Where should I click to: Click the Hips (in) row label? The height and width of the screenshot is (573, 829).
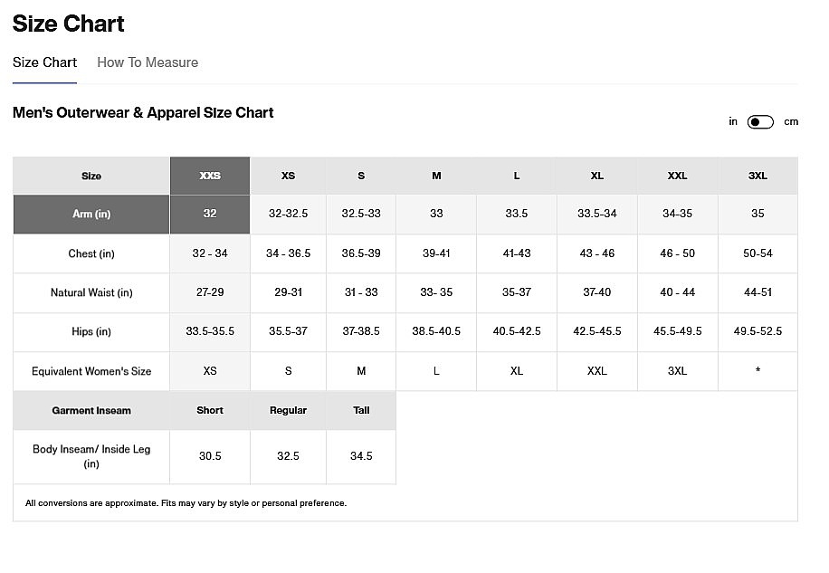(91, 331)
